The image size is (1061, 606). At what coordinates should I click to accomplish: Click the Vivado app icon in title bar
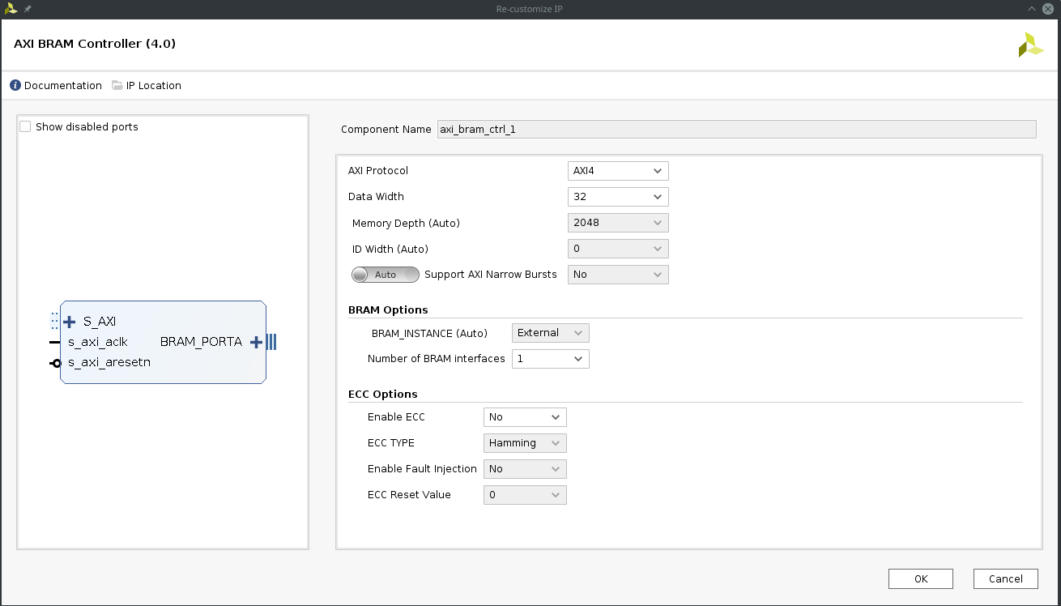pos(11,9)
